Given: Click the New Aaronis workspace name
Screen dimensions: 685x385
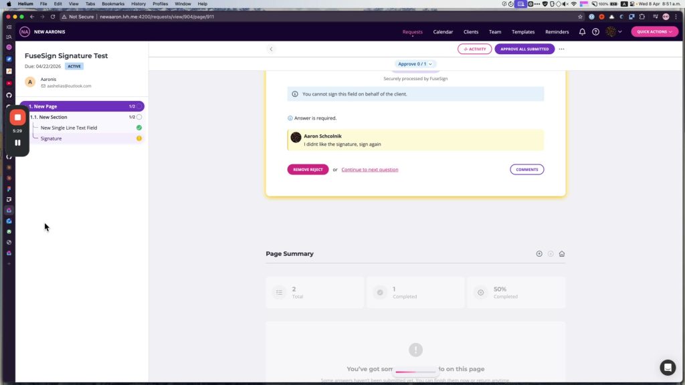Looking at the screenshot, I should tap(50, 32).
